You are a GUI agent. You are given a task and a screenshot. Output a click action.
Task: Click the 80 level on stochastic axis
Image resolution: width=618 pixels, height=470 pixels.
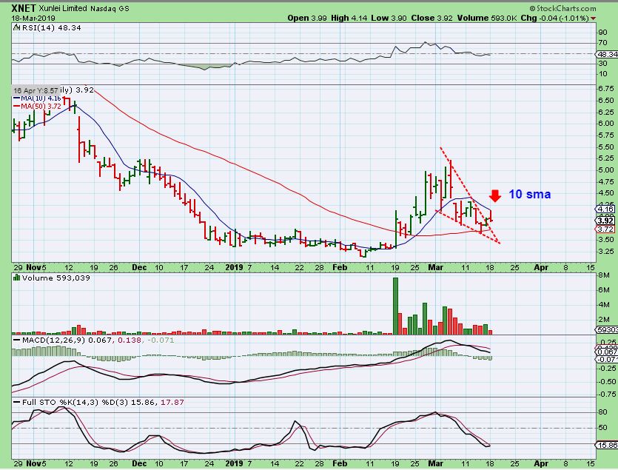tap(602, 412)
